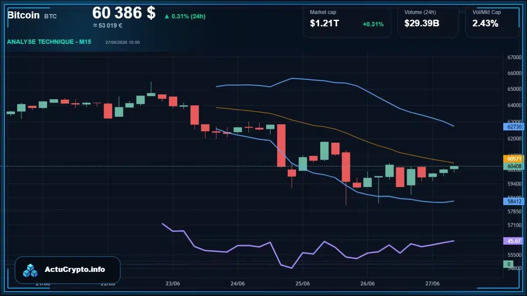Click the BTC ticker label

[50, 16]
